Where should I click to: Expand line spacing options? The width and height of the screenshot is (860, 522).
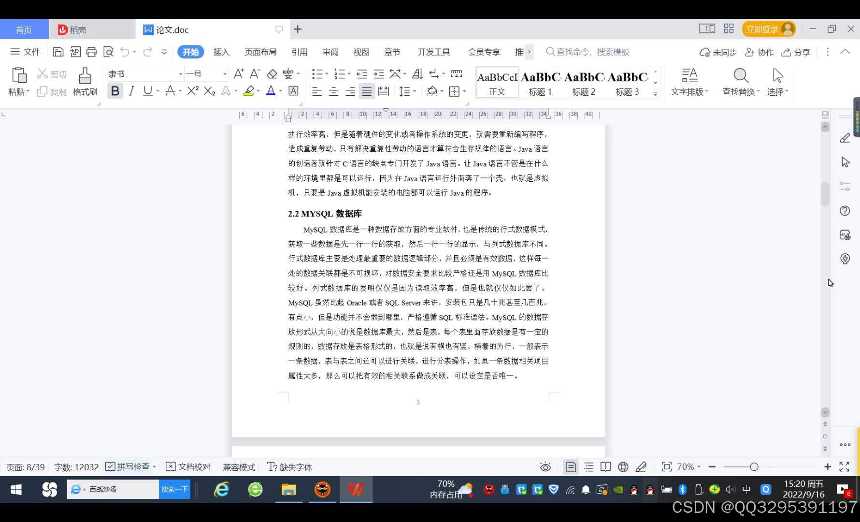pos(415,91)
